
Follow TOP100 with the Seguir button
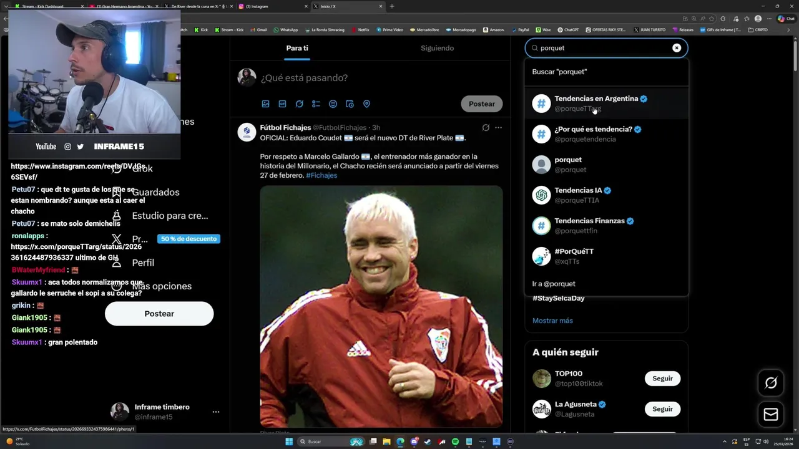coord(662,379)
